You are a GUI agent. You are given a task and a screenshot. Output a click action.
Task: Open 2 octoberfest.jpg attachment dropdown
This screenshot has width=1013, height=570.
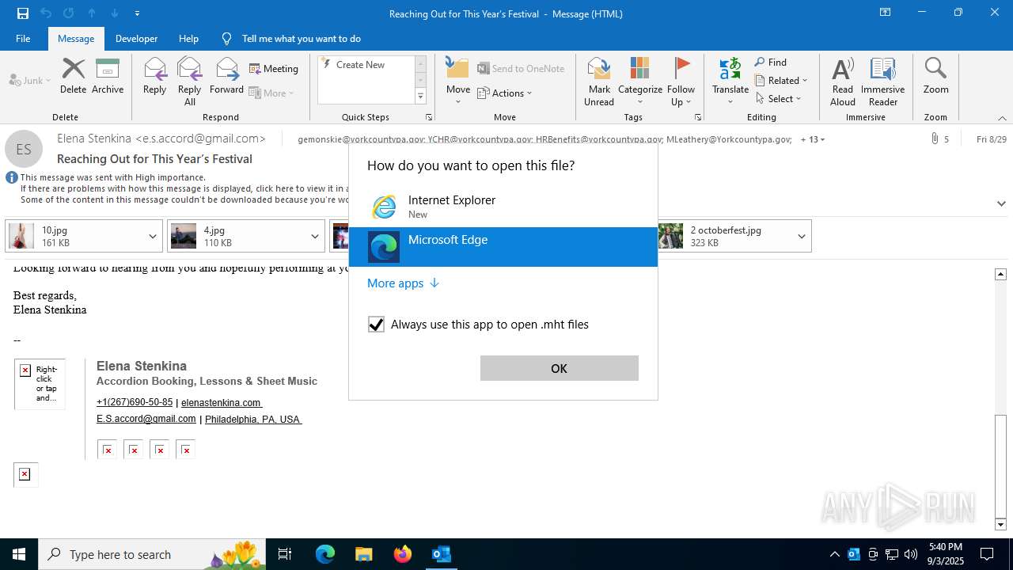tap(802, 236)
